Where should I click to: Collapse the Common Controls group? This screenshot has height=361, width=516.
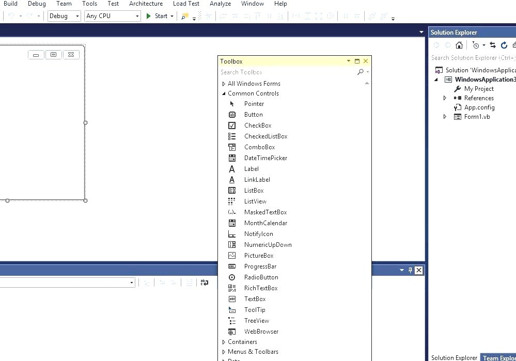[224, 93]
